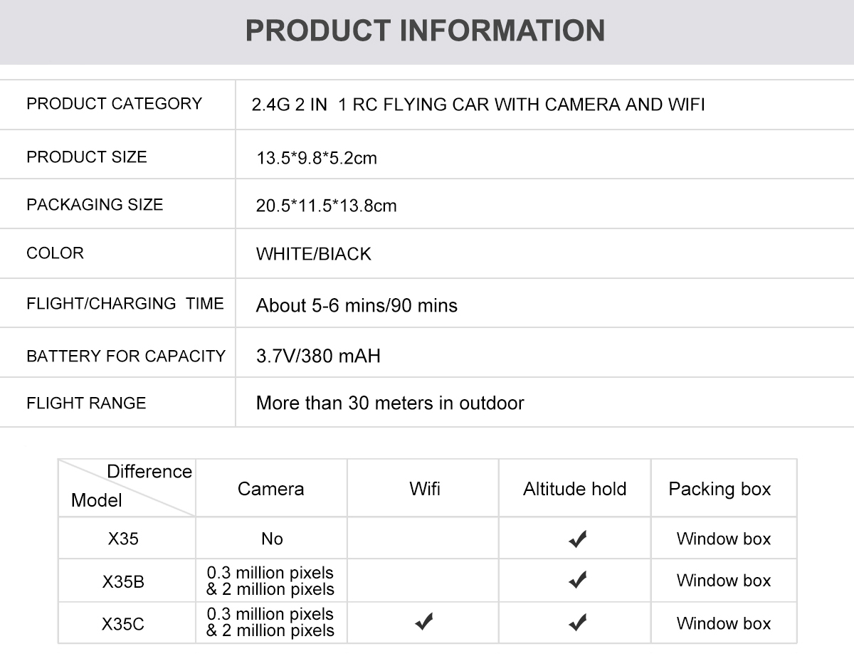Click the X35B Altitude hold checkmark
The height and width of the screenshot is (666, 854).
577,581
